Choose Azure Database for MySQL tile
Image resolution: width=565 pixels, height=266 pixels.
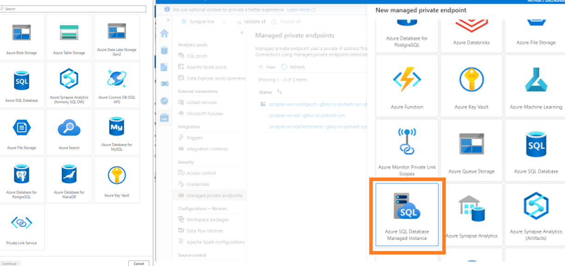(117, 133)
